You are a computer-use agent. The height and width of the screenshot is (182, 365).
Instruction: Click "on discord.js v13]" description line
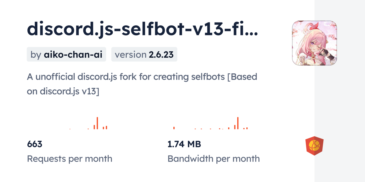click(x=63, y=91)
